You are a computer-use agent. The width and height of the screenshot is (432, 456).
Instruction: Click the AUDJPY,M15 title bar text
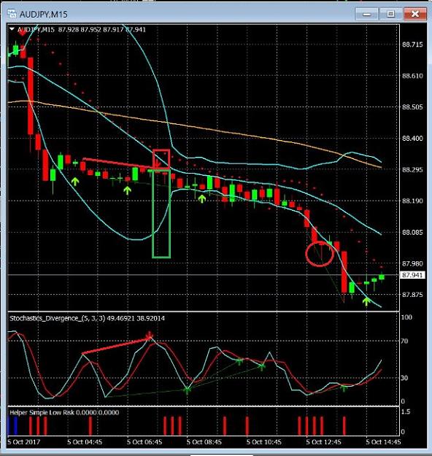tap(43, 15)
